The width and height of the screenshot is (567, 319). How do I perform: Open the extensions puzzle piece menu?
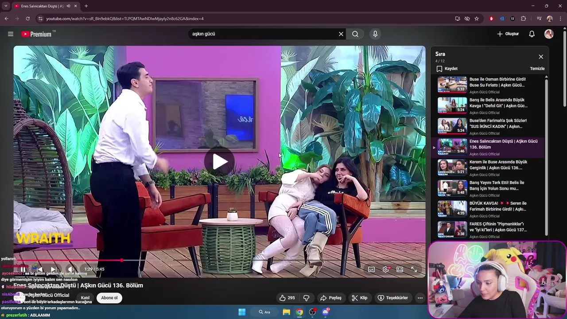pyautogui.click(x=524, y=19)
